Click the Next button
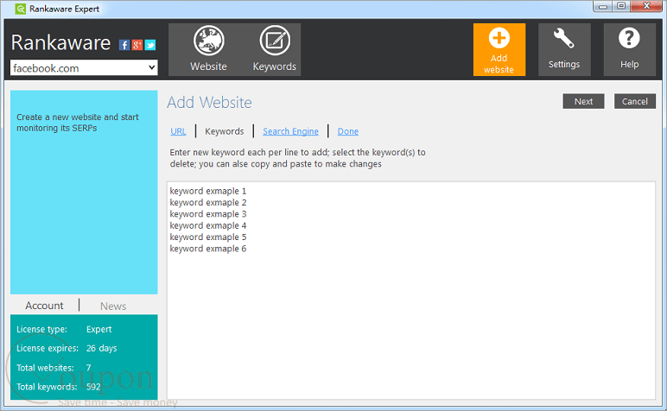667x411 pixels. click(583, 101)
